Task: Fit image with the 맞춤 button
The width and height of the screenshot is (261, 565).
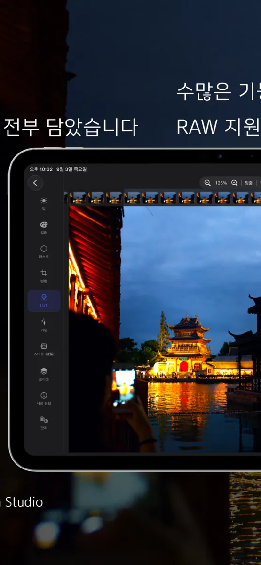Action: tap(248, 183)
